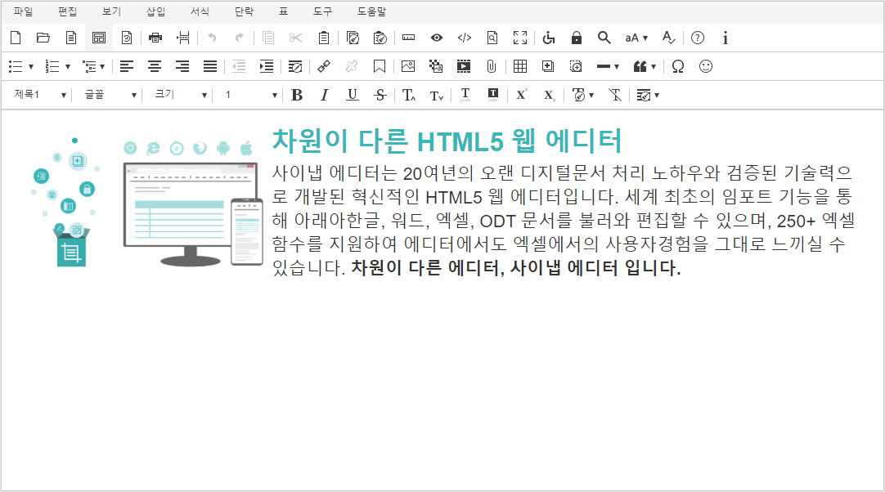
Task: Apply superscript formatting
Action: pyautogui.click(x=522, y=95)
